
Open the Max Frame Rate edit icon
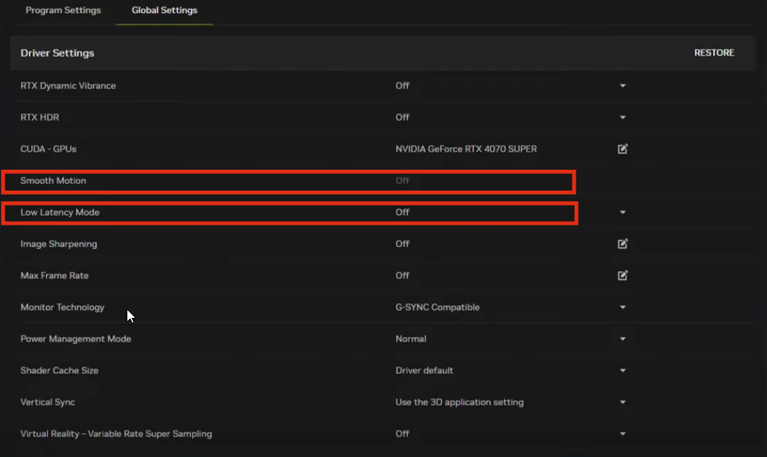click(x=623, y=275)
